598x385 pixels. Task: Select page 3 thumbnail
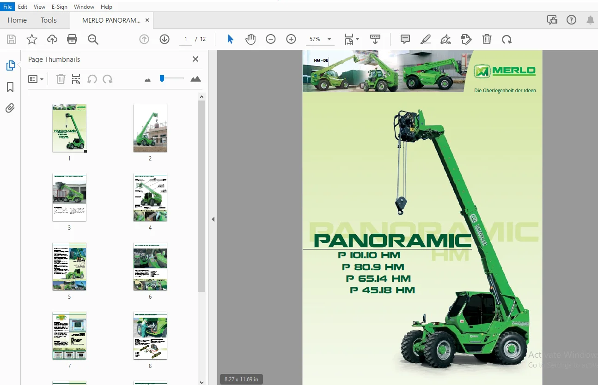(69, 197)
